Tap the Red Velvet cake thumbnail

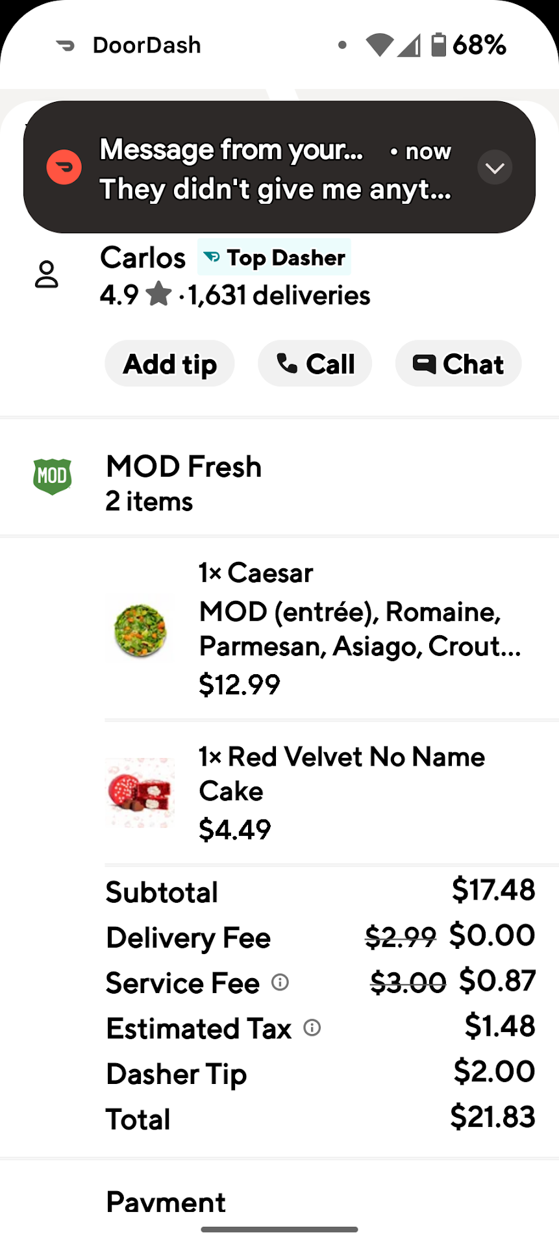tap(140, 792)
